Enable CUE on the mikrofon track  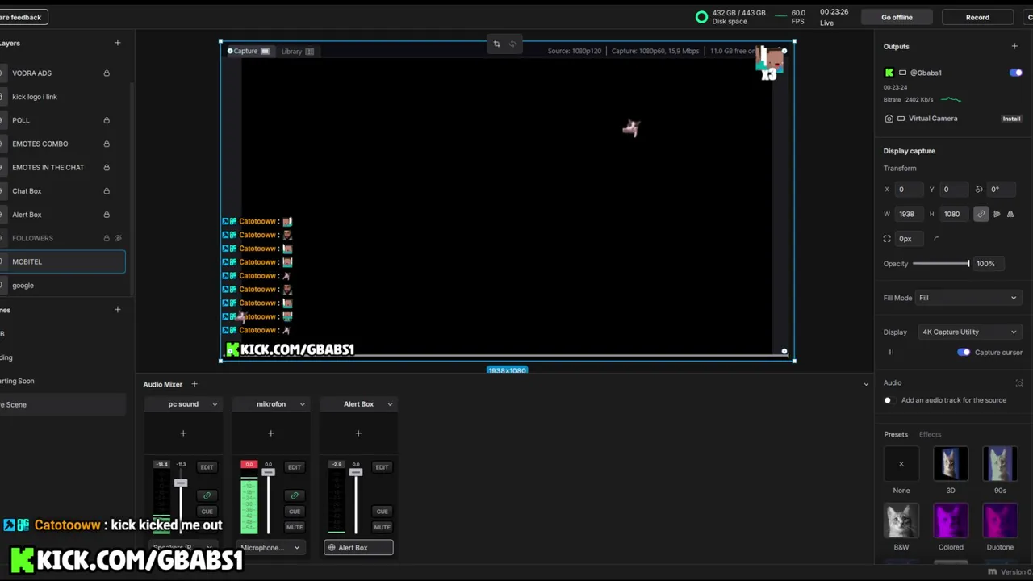(295, 512)
